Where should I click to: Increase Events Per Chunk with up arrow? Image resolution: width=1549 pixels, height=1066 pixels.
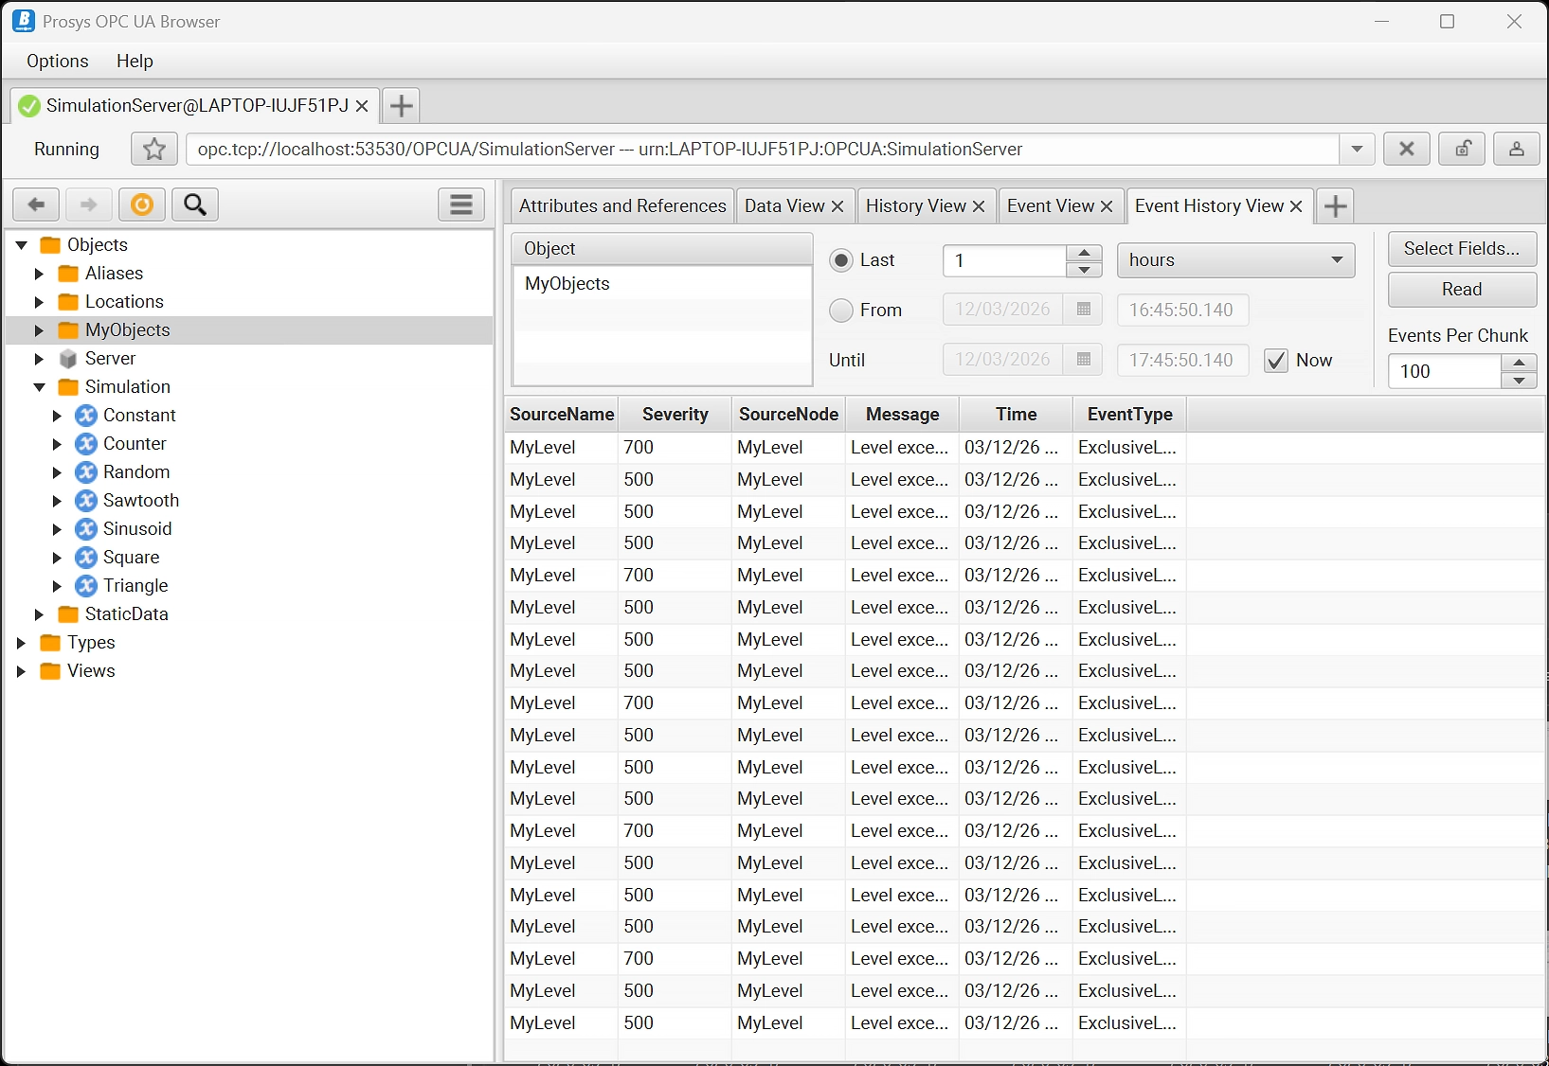tap(1519, 363)
